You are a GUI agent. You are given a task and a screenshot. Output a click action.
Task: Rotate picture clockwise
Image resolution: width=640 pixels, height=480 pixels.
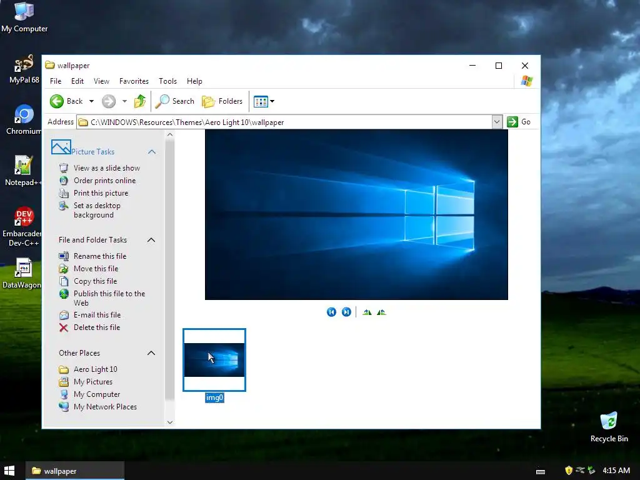367,312
